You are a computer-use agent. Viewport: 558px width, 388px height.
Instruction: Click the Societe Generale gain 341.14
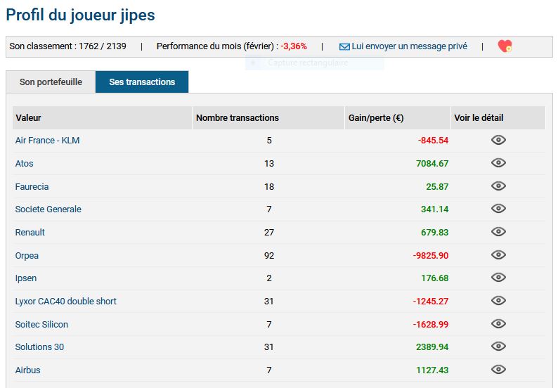pyautogui.click(x=434, y=209)
